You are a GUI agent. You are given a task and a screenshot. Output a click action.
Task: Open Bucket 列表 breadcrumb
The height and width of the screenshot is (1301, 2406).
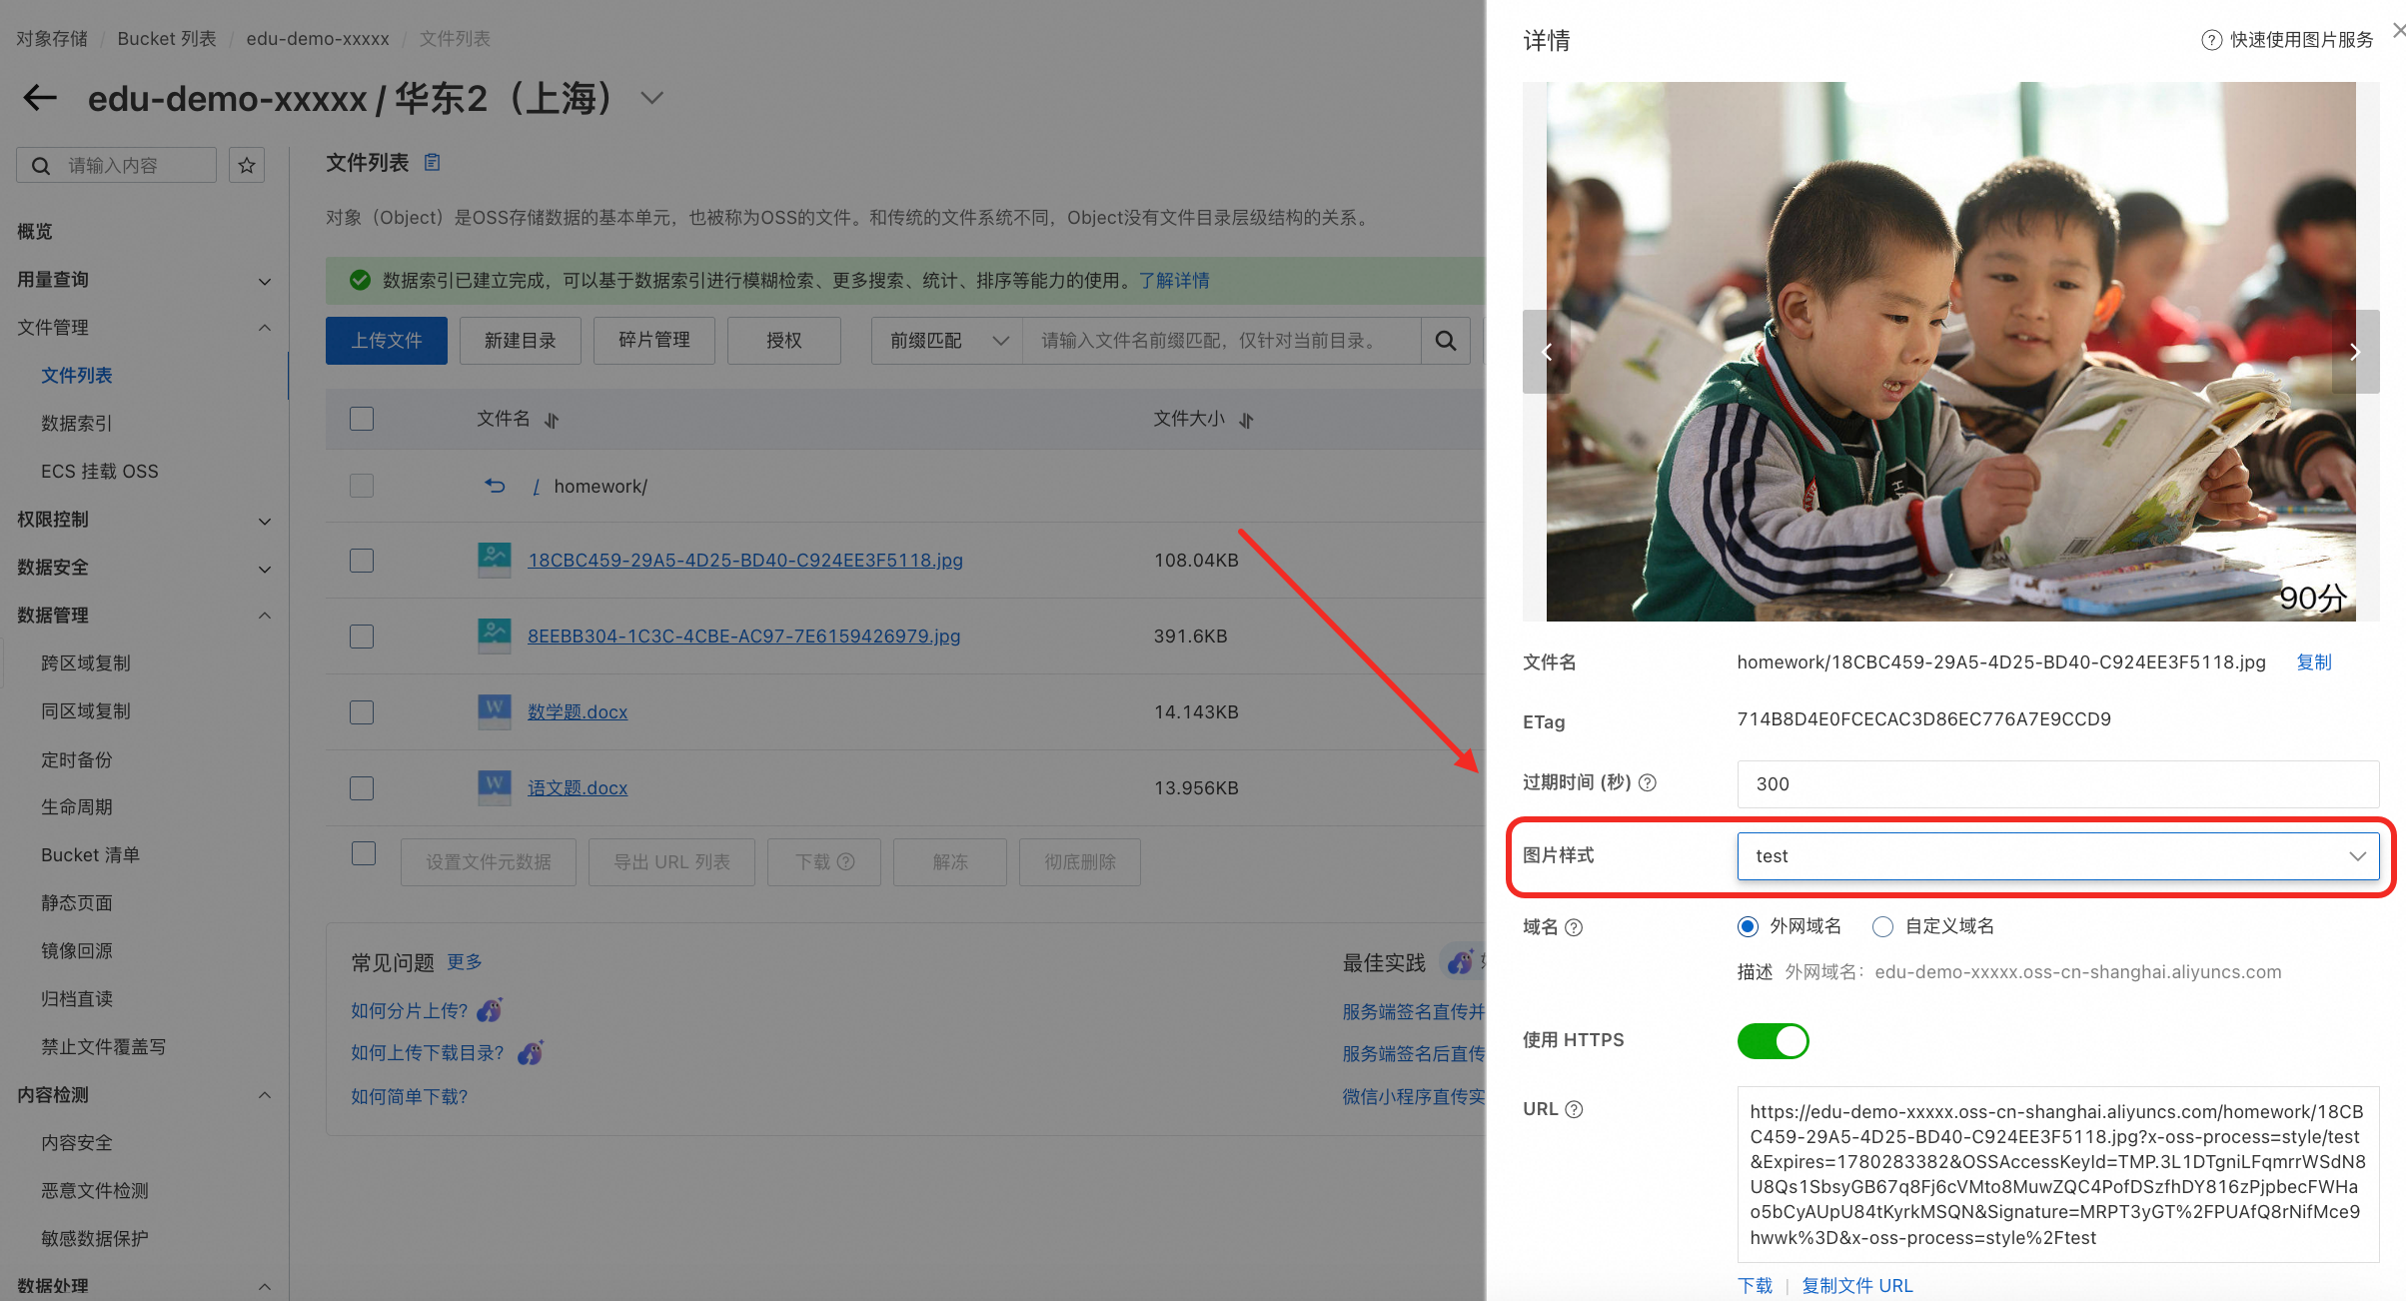click(167, 39)
